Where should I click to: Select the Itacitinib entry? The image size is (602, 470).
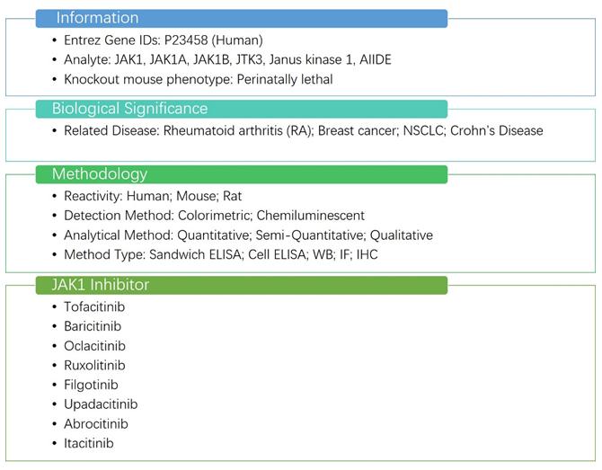click(x=89, y=443)
